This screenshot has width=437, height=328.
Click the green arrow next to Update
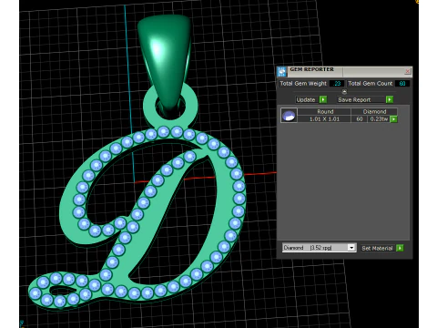[x=323, y=99]
